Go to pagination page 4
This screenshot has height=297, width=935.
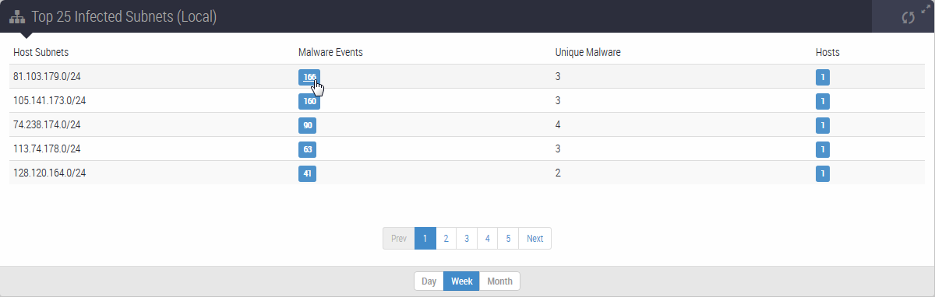[x=487, y=239]
